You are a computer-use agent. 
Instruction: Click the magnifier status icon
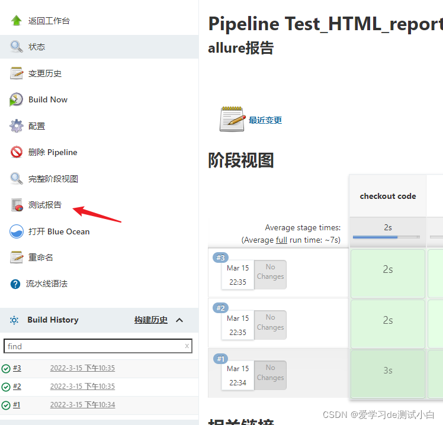pyautogui.click(x=16, y=47)
